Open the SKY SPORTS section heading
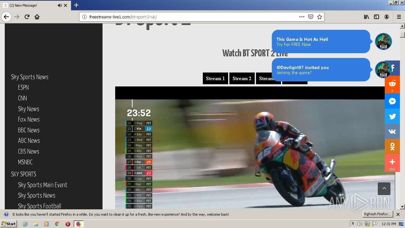 click(24, 174)
